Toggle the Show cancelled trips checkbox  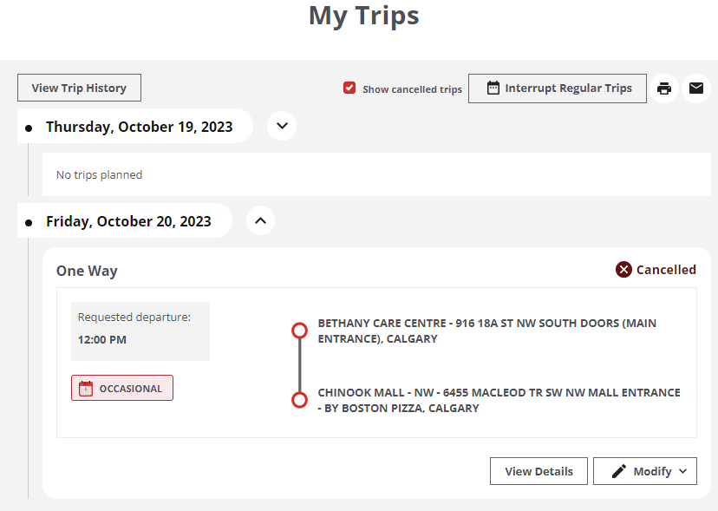[349, 88]
